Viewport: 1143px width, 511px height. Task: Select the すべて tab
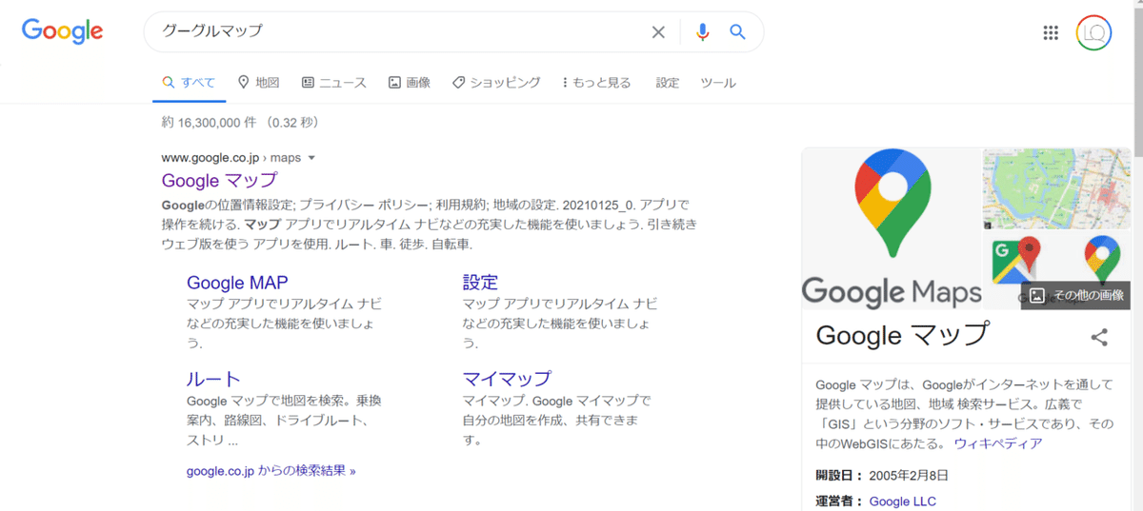point(189,83)
